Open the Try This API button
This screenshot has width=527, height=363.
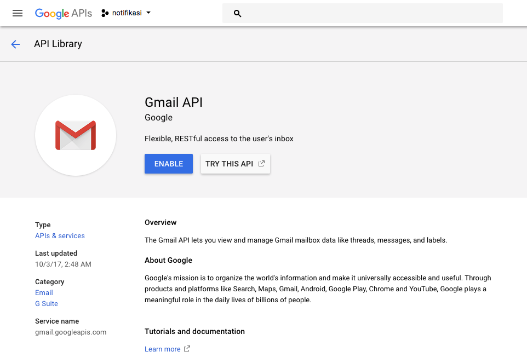tap(235, 164)
